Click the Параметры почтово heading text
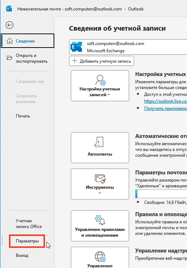Screen dimensions: 187x268 tap(161, 173)
